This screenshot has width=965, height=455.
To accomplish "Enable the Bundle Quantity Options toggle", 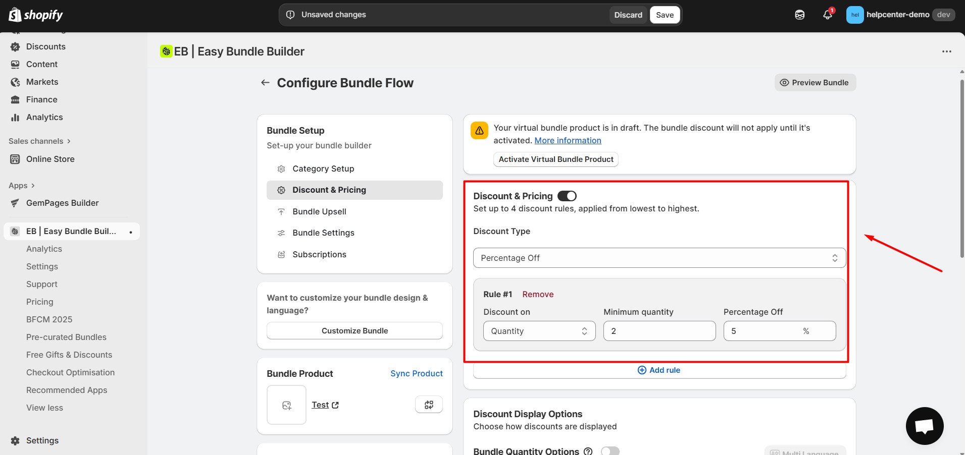I will pos(610,451).
